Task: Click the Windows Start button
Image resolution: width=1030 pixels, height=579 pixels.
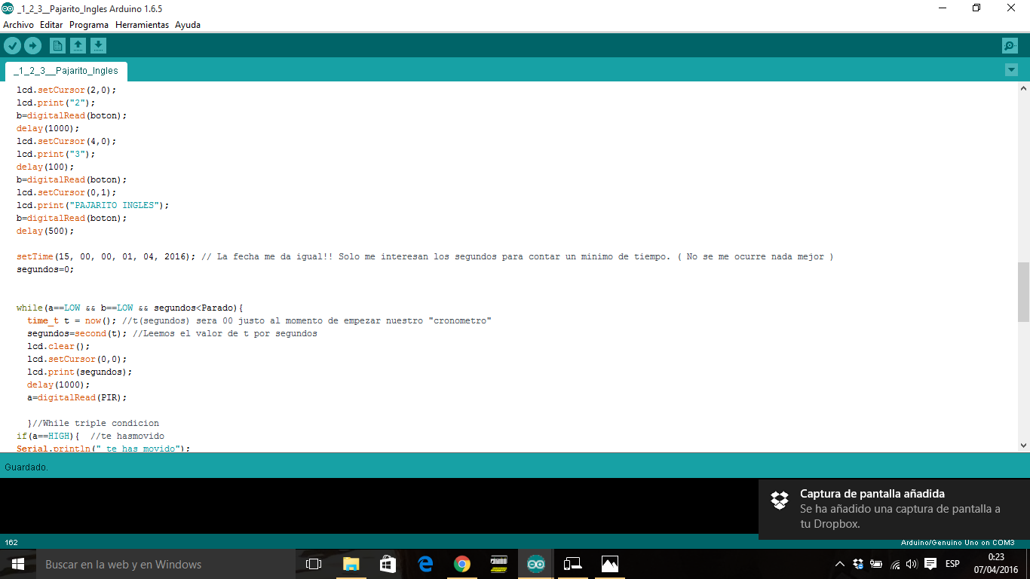Action: [x=18, y=564]
